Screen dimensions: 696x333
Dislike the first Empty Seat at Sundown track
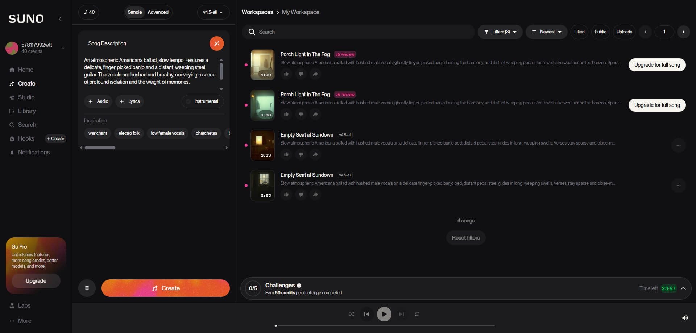(301, 154)
